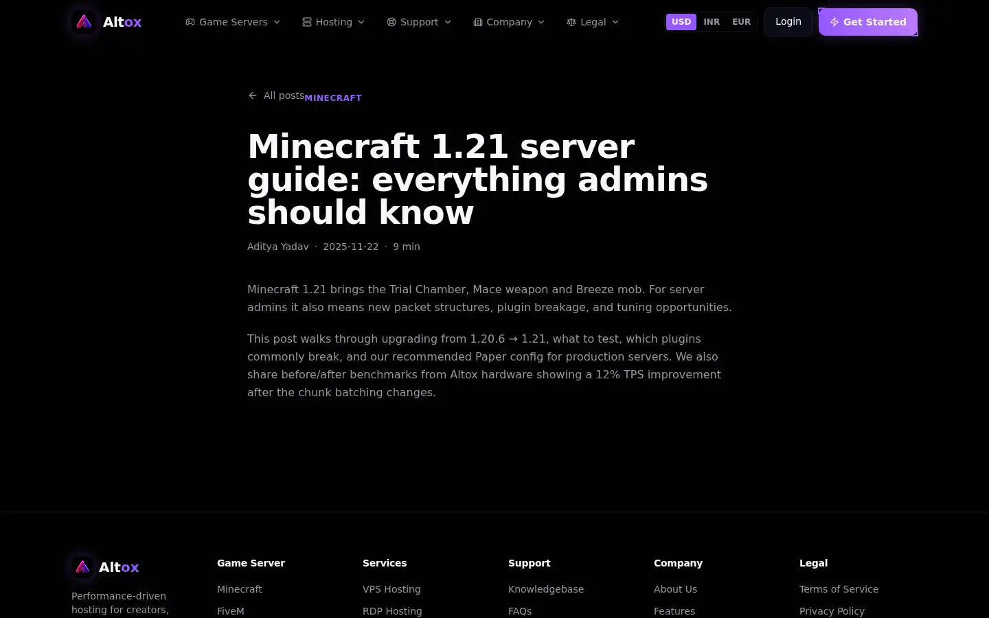The image size is (989, 618).
Task: Expand the Legal chevron arrow
Action: click(615, 22)
